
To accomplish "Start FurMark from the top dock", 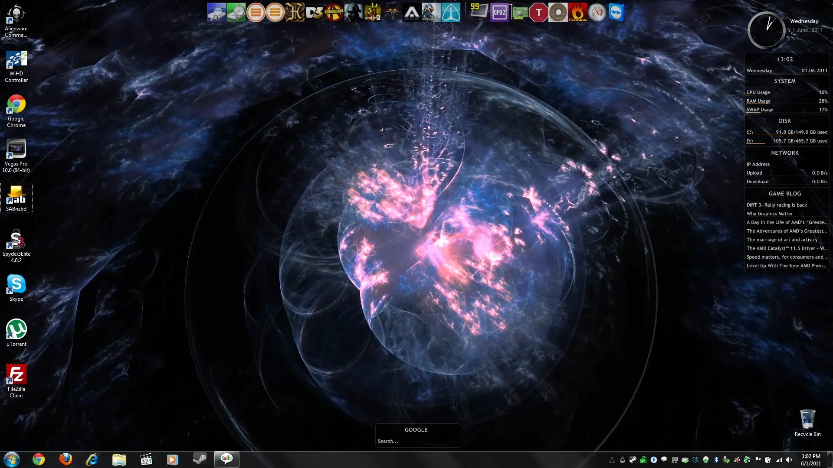I will [x=577, y=12].
